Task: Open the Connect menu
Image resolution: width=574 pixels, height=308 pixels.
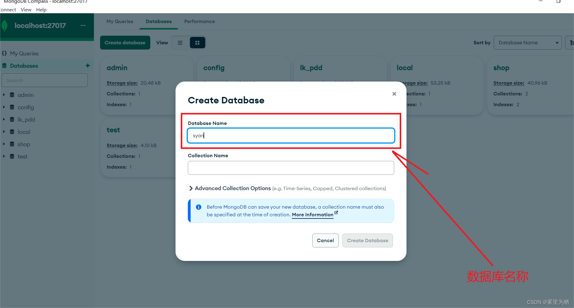Action: [8, 10]
